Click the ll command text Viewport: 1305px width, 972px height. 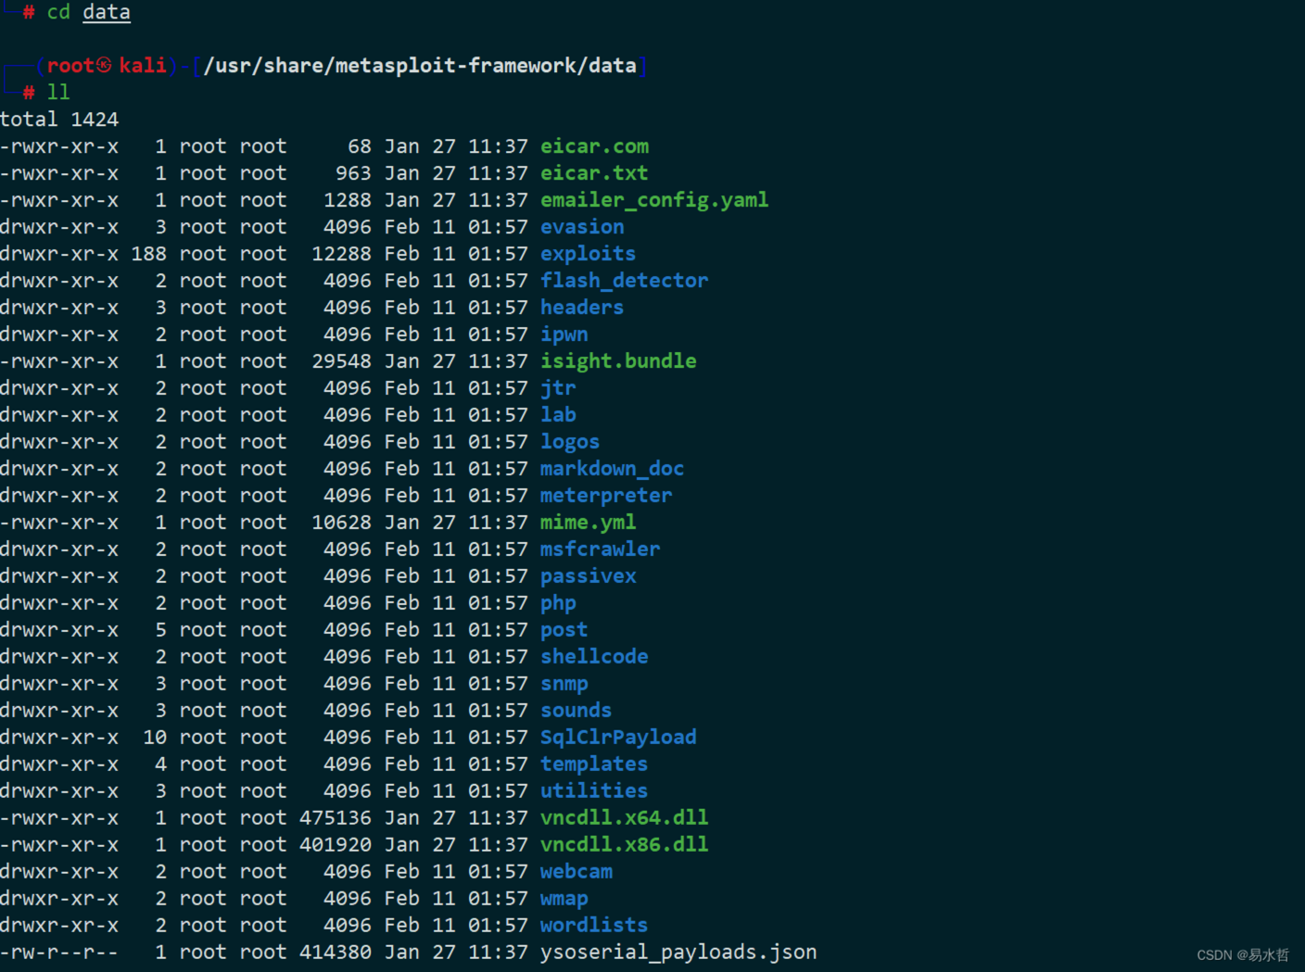coord(58,92)
